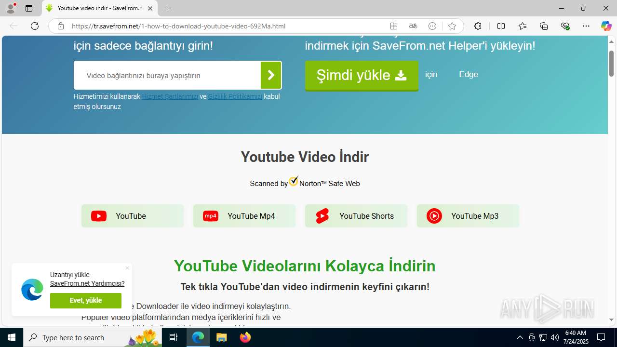Close the Youtube video indir tab
The image size is (617, 347).
tap(150, 8)
